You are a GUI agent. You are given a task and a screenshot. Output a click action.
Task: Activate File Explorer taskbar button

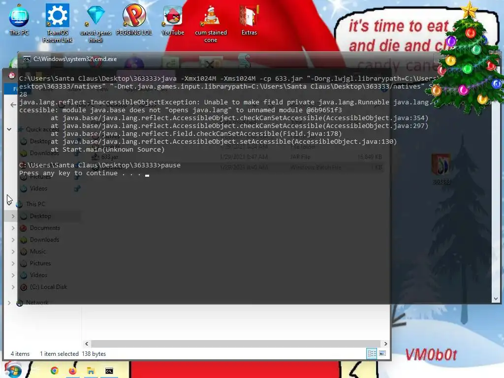click(x=91, y=371)
